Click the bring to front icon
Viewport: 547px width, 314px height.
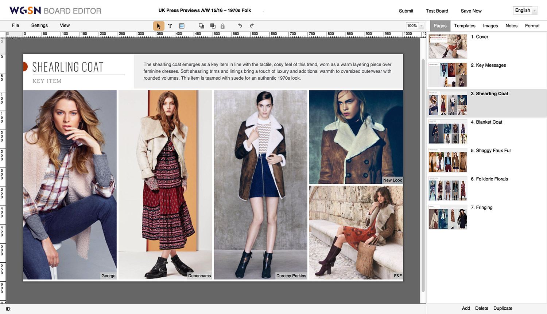tap(201, 26)
